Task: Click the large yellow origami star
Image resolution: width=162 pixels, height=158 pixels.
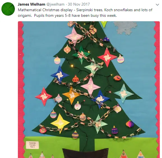Action: [60, 123]
